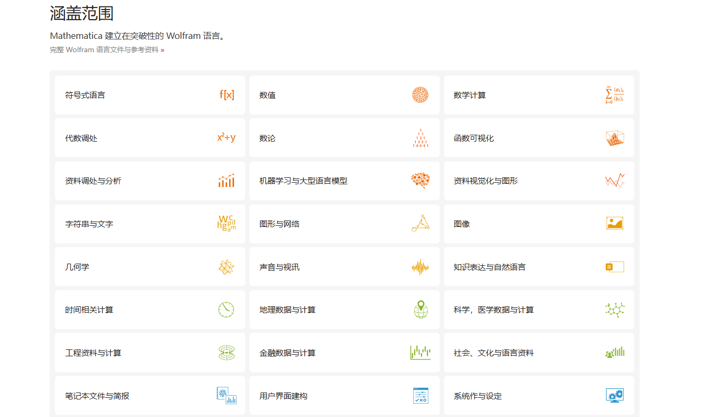The height and width of the screenshot is (417, 711).
Task: Open the 字符串与文字 category
Action: tap(150, 224)
